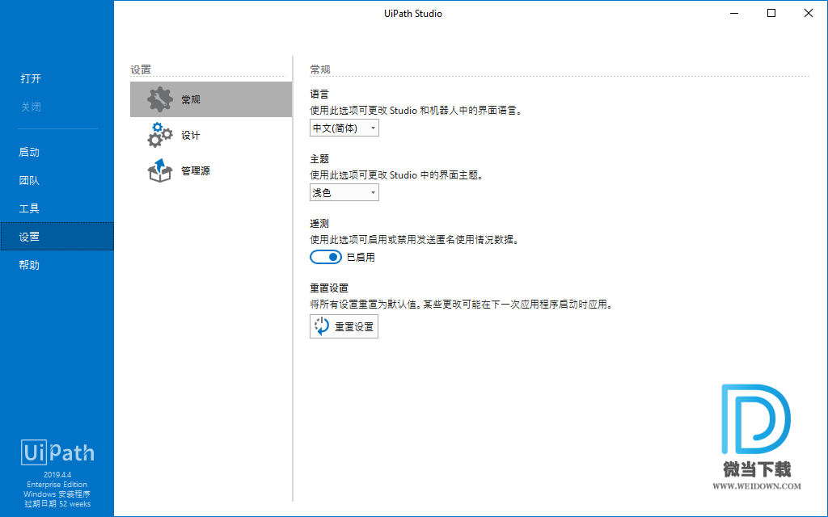Click the 重置设置 button label
The height and width of the screenshot is (517, 828).
(354, 327)
